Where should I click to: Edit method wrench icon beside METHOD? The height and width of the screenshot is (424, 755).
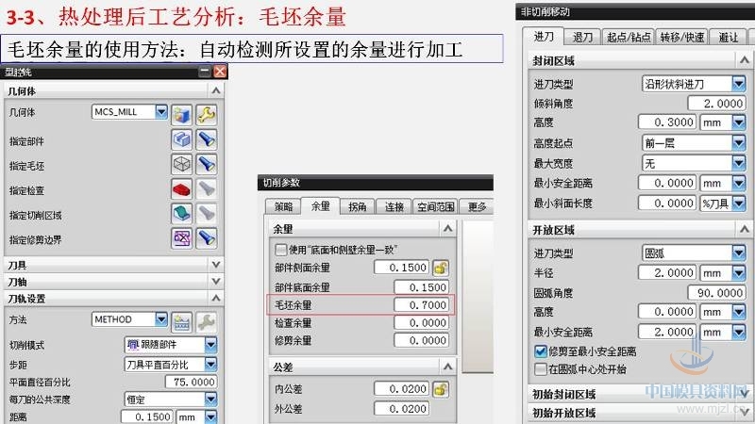click(206, 322)
